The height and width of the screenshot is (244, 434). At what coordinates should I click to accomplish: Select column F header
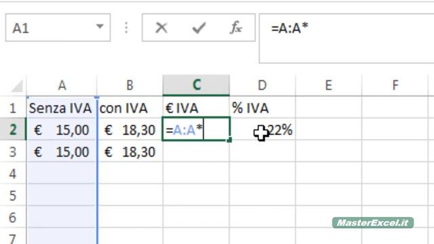(x=395, y=85)
